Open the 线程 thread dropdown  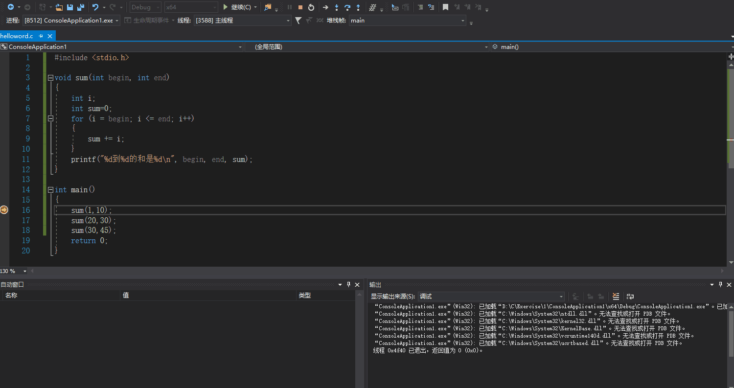[242, 21]
